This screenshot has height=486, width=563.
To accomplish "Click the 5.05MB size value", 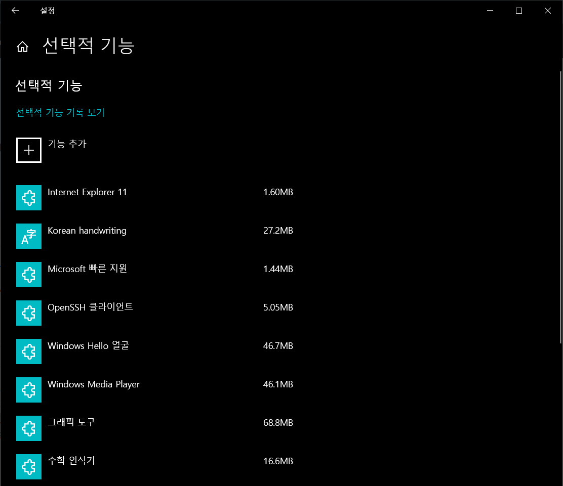I will tap(278, 307).
